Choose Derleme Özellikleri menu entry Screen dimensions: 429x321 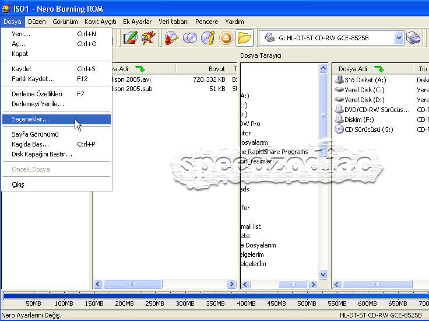tap(57, 94)
